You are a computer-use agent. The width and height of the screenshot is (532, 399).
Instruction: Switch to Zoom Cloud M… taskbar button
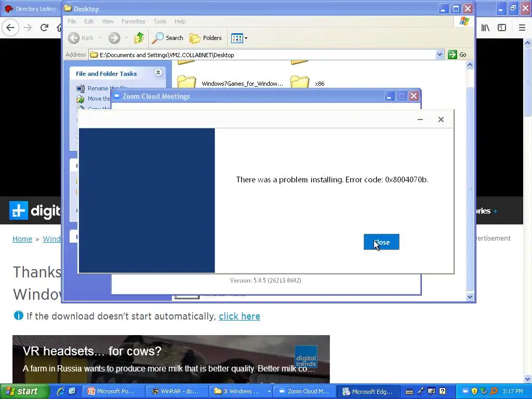304,391
